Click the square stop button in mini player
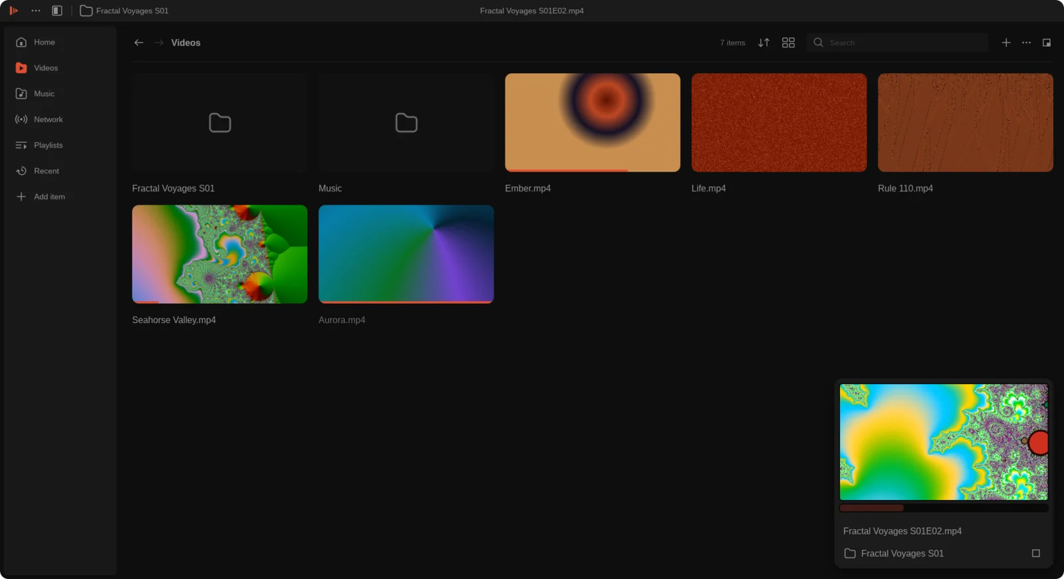 point(1035,553)
